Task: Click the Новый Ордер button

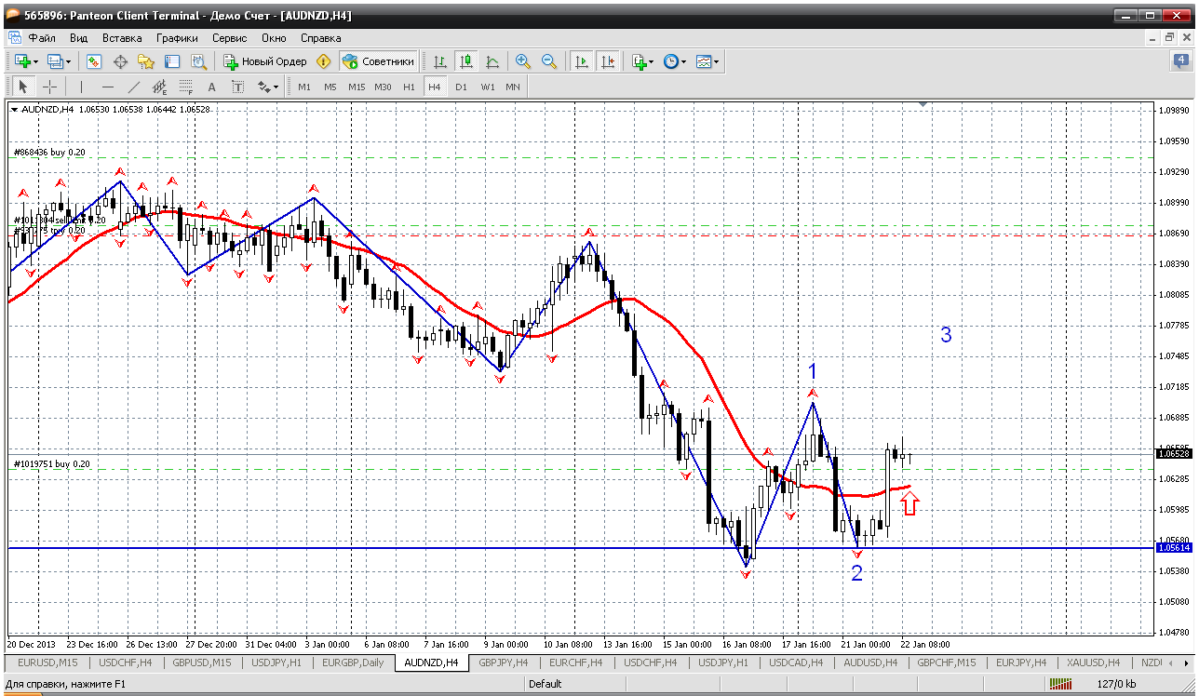Action: coord(266,61)
